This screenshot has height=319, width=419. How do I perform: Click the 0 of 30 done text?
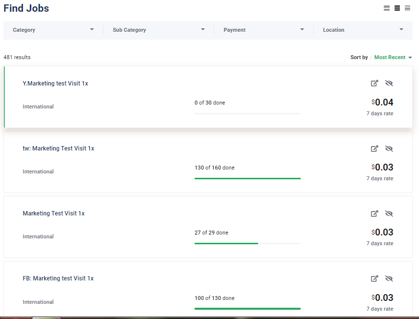click(210, 103)
